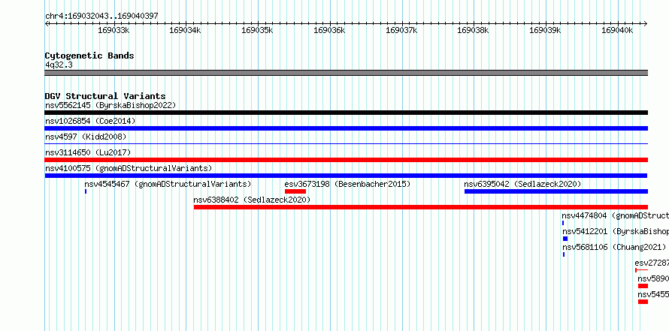Select the blue nsv6395042 variant bar
The image size is (669, 331).
[x=556, y=191]
